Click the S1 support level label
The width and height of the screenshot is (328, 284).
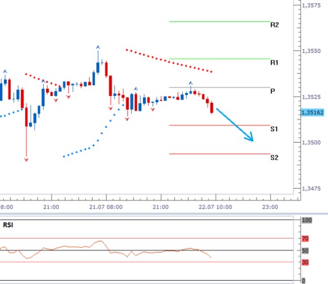click(x=274, y=129)
